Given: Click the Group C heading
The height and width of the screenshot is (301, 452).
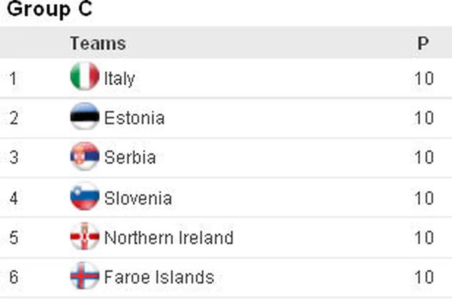Looking at the screenshot, I should point(50,9).
